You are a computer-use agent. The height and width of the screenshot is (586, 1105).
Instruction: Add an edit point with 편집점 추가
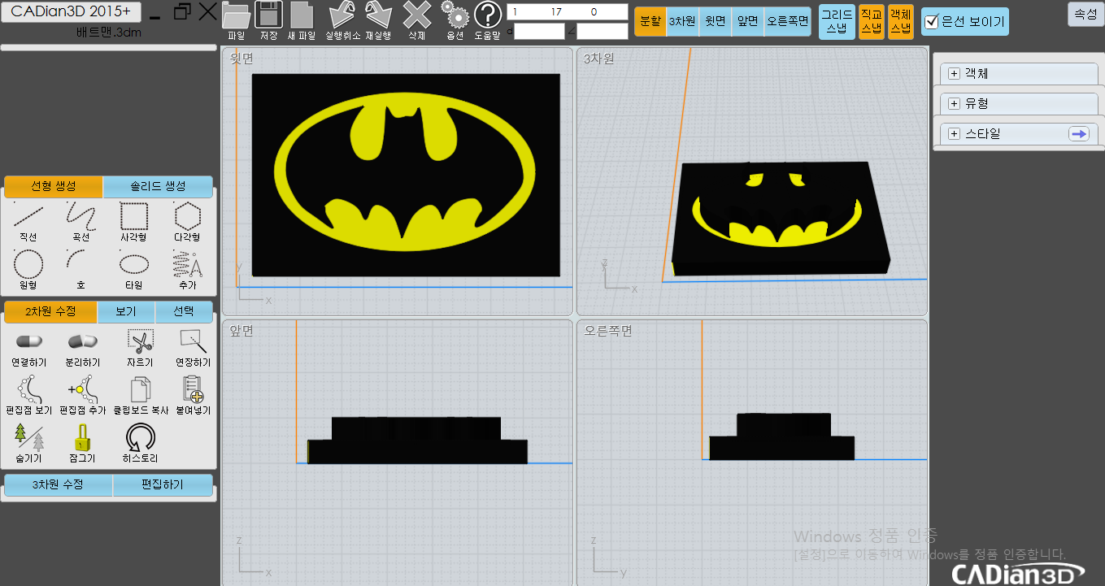[85, 396]
